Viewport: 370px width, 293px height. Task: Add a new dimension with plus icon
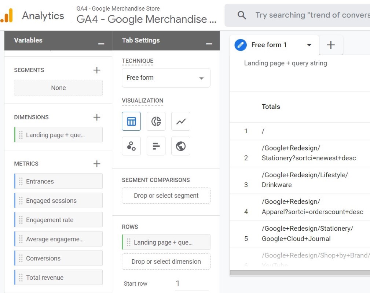(x=97, y=117)
